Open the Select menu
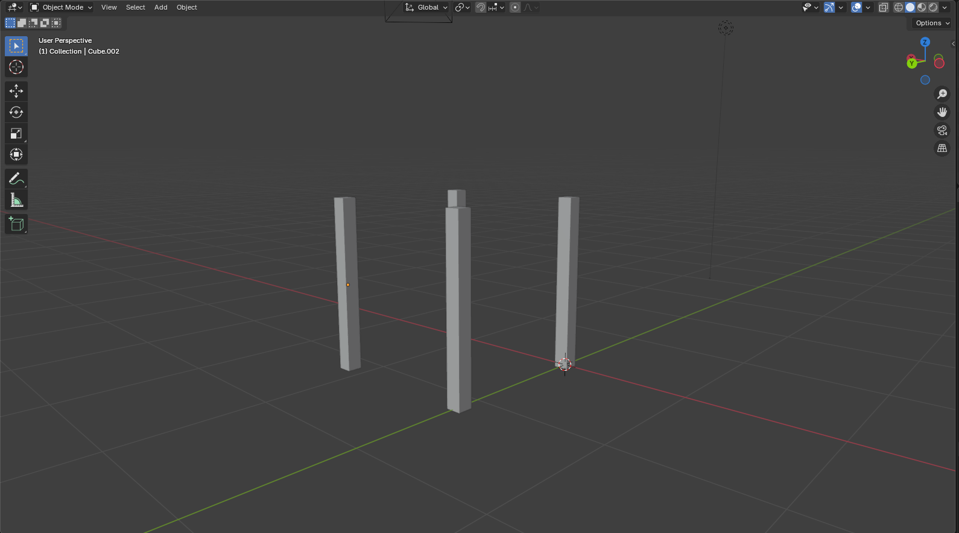 point(135,7)
